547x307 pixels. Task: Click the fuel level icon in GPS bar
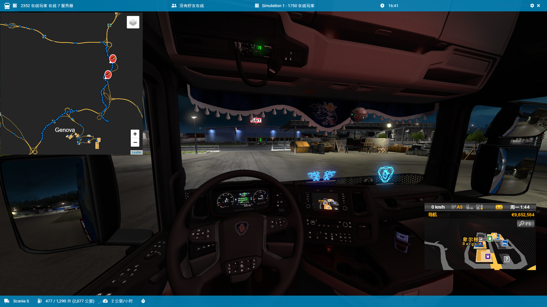479,207
